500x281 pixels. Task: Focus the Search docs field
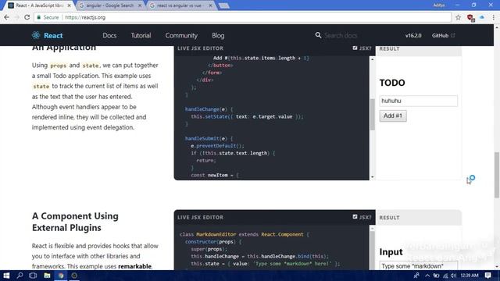click(341, 35)
